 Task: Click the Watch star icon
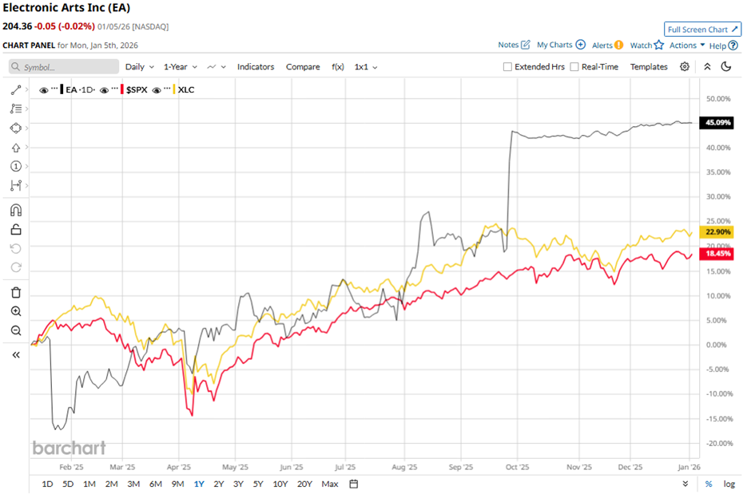coord(659,45)
